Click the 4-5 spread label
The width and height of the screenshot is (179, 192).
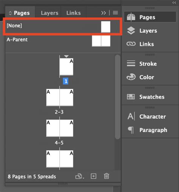(x=59, y=143)
